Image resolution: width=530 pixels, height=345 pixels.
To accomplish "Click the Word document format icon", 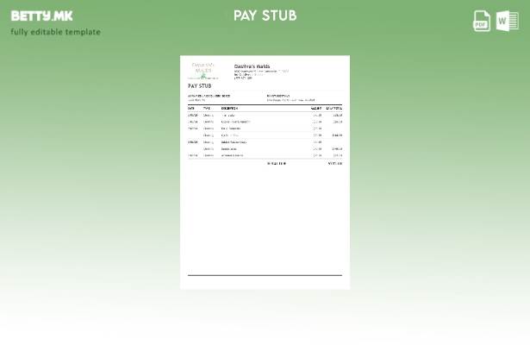I will point(508,21).
